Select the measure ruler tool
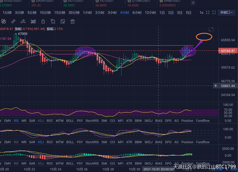Image resolution: width=238 pixels, height=172 pixels. click(13, 21)
